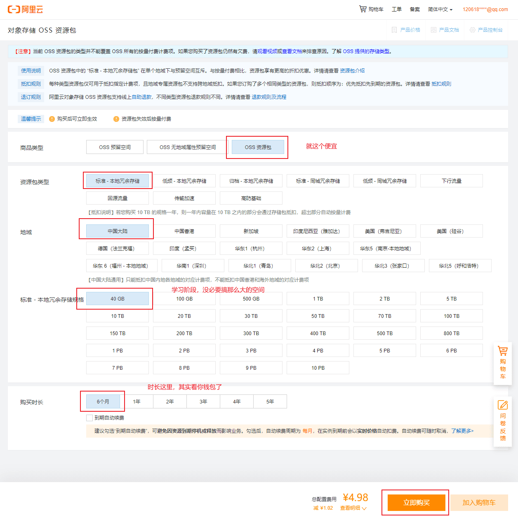Viewport: 518px width, 520px height.
Task: Select the 美国（硅谷）region
Action: point(452,231)
